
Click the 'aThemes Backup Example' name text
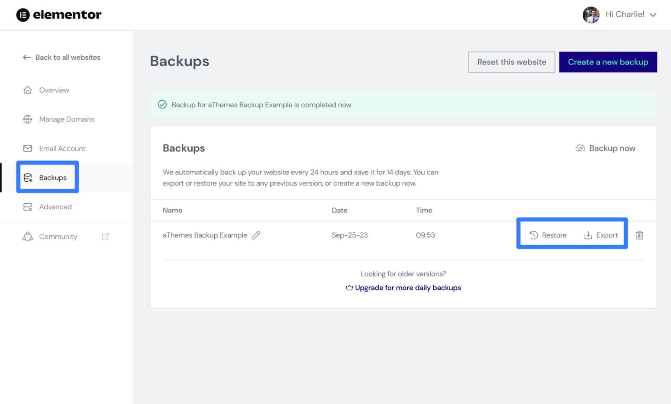(x=205, y=235)
